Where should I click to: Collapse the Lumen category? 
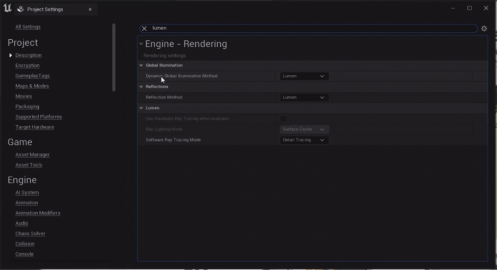[141, 108]
